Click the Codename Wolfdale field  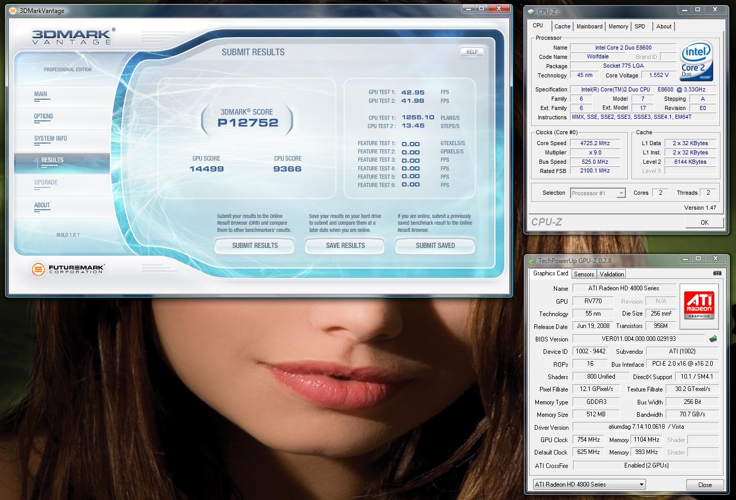(x=597, y=56)
